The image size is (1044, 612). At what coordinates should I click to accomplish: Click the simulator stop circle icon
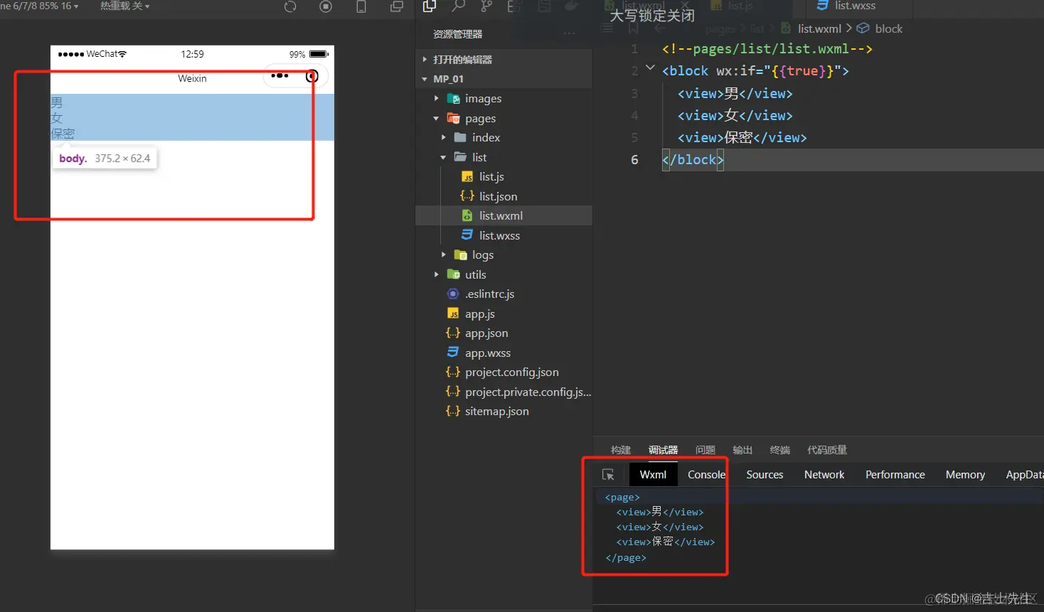tap(326, 7)
